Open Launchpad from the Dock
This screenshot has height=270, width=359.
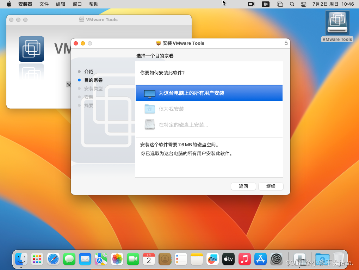coord(37,259)
